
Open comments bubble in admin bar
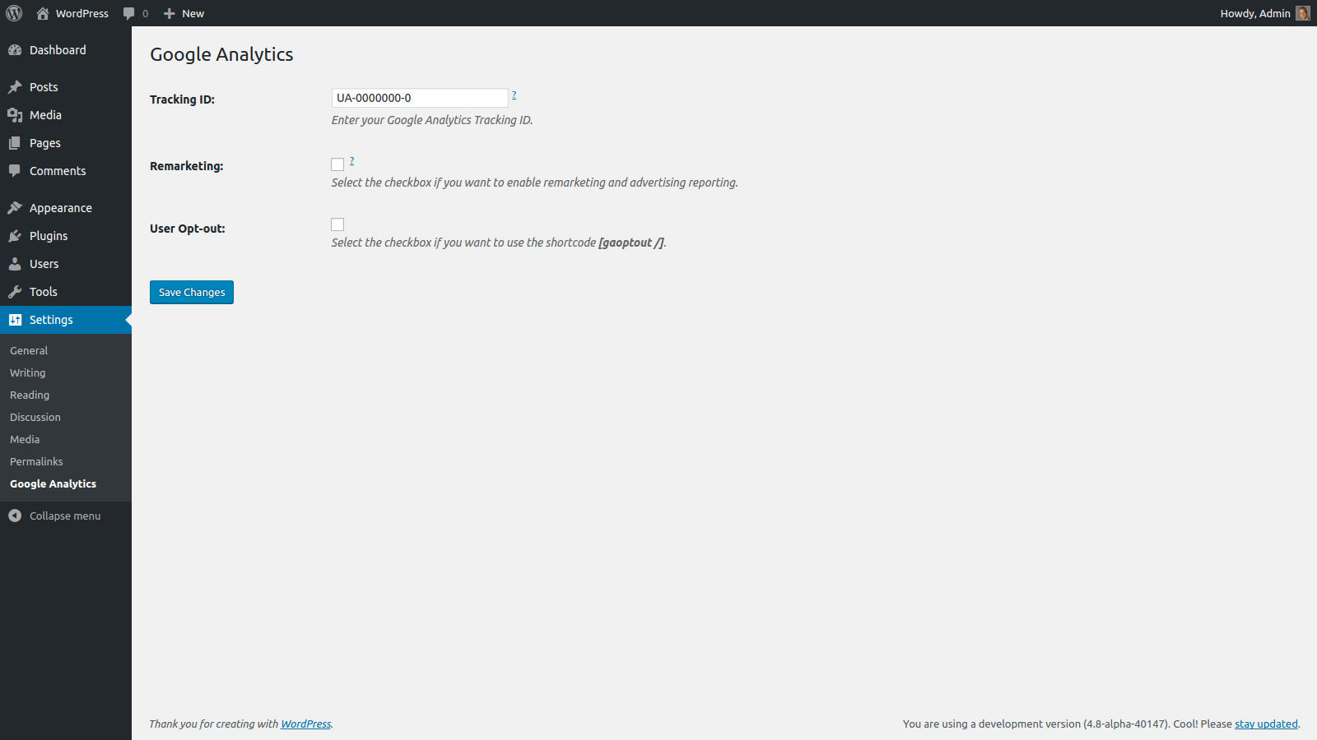(x=128, y=13)
